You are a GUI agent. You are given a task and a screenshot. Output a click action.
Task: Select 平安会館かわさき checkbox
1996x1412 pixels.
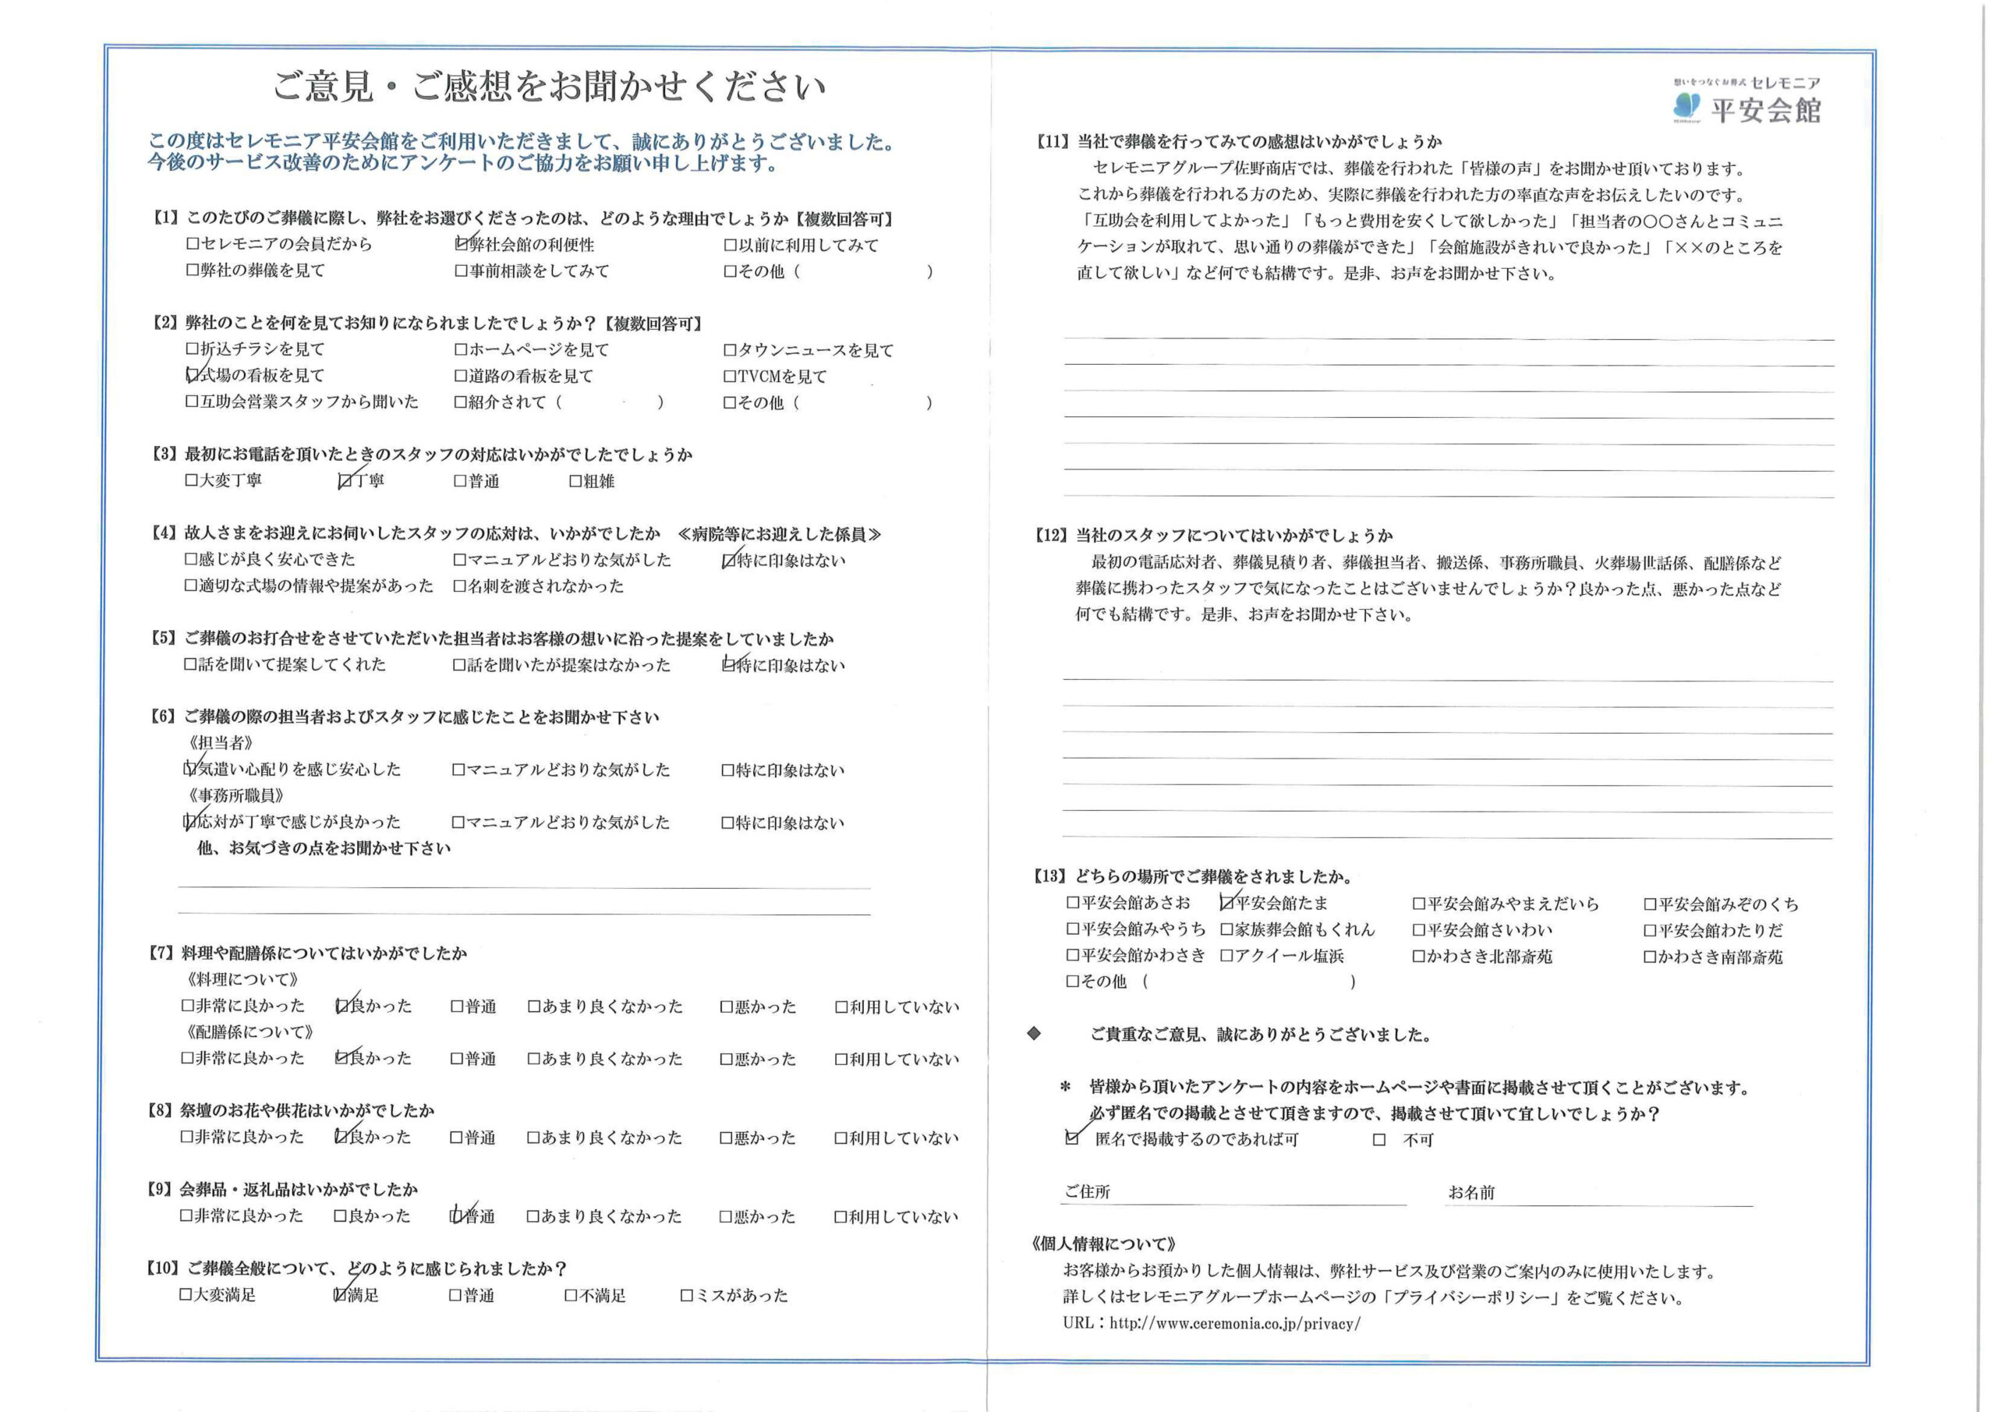1074,956
